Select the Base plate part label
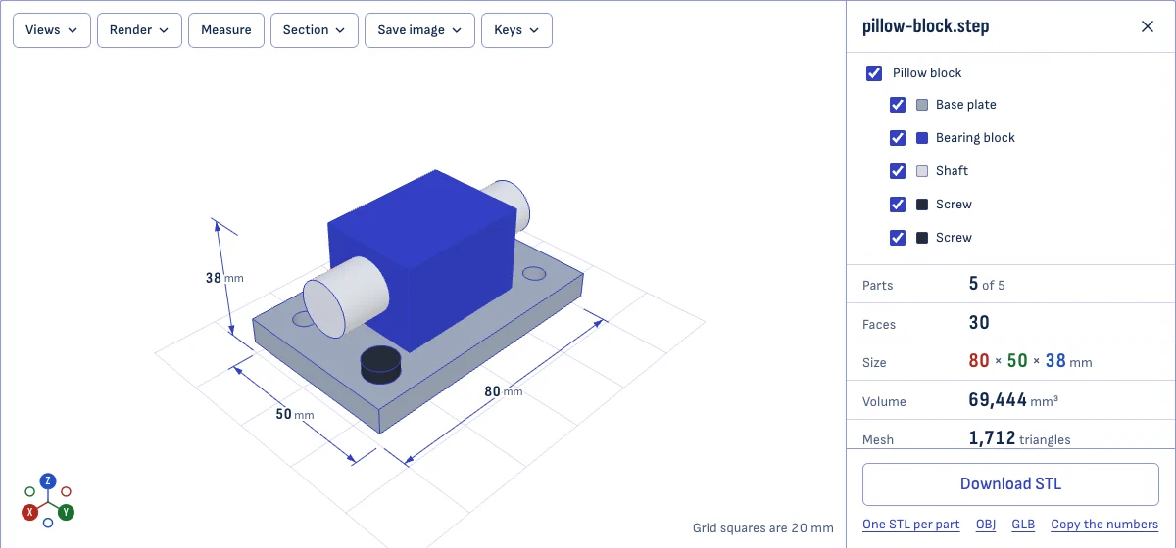Image resolution: width=1176 pixels, height=548 pixels. click(965, 105)
